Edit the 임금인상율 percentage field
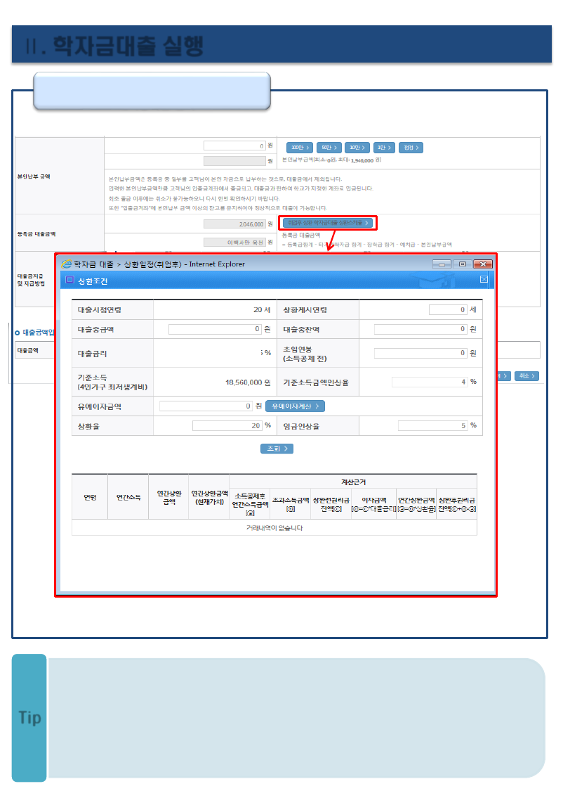Viewport: 563px width, 798px height. pyautogui.click(x=432, y=425)
